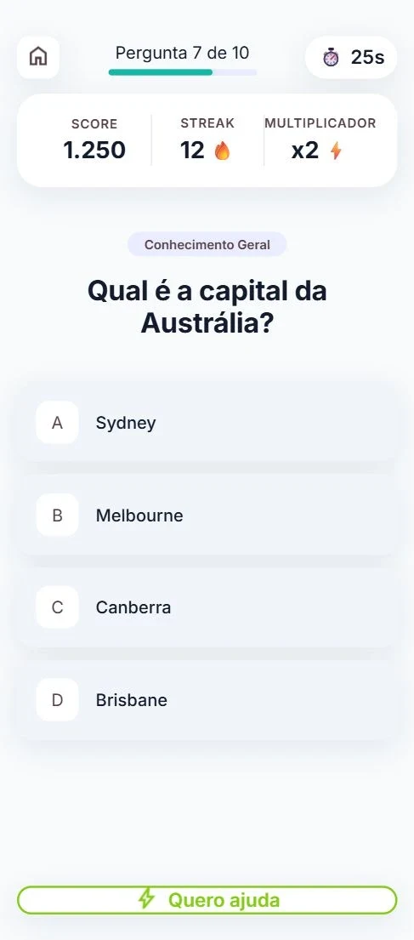
Task: Click the Quero ajuda button
Action: point(207,900)
